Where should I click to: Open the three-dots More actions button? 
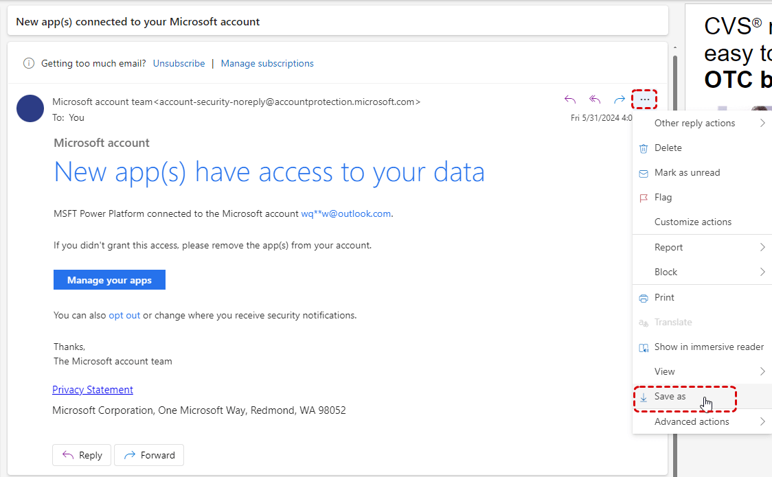[x=644, y=100]
